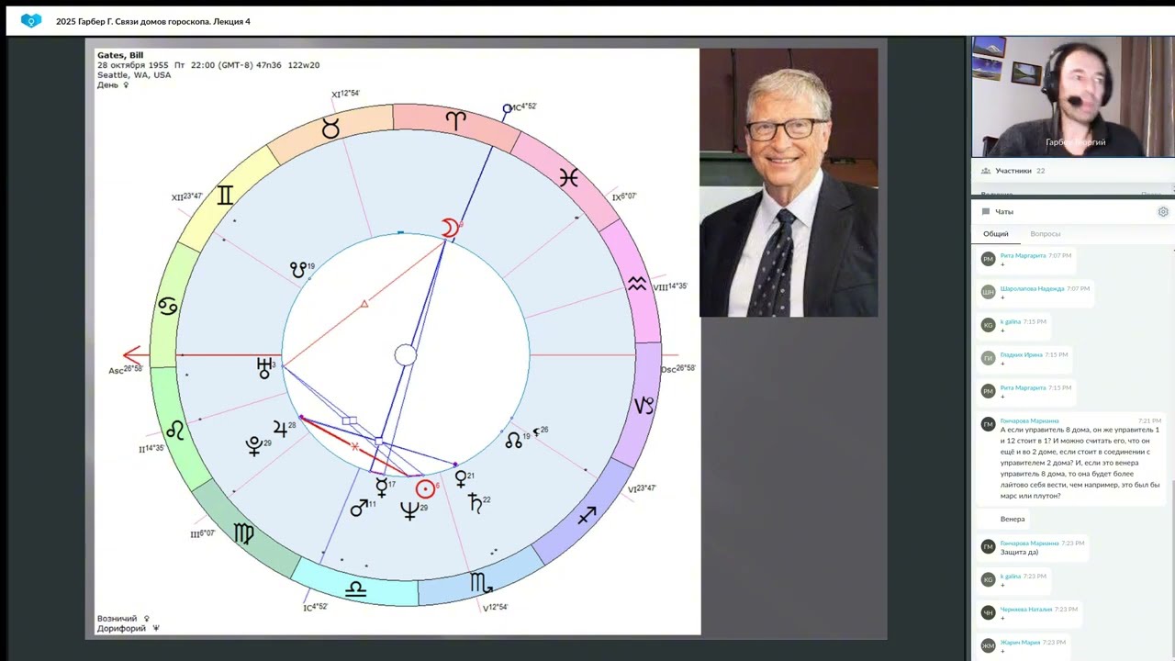This screenshot has height=661, width=1175.
Task: Click the 'Дорифорий' label below the chart
Action: click(x=121, y=629)
